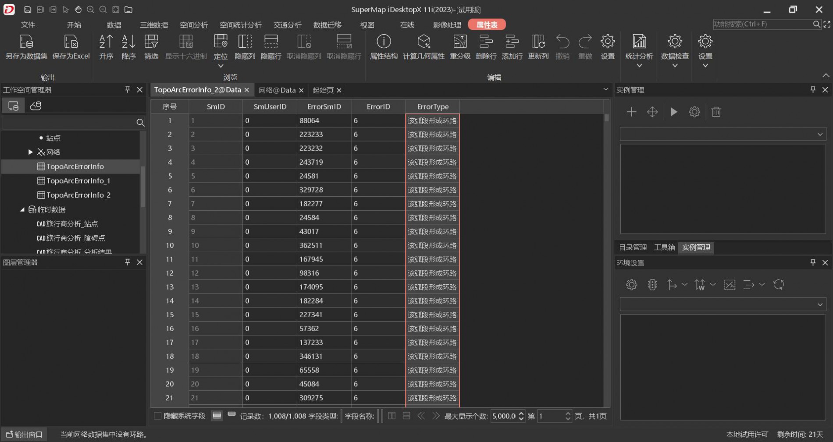Switch to 目录管理 panel tab
The width and height of the screenshot is (833, 442).
tap(633, 247)
